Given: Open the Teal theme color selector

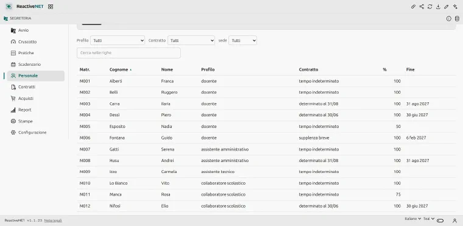Looking at the screenshot, I should click(x=429, y=219).
